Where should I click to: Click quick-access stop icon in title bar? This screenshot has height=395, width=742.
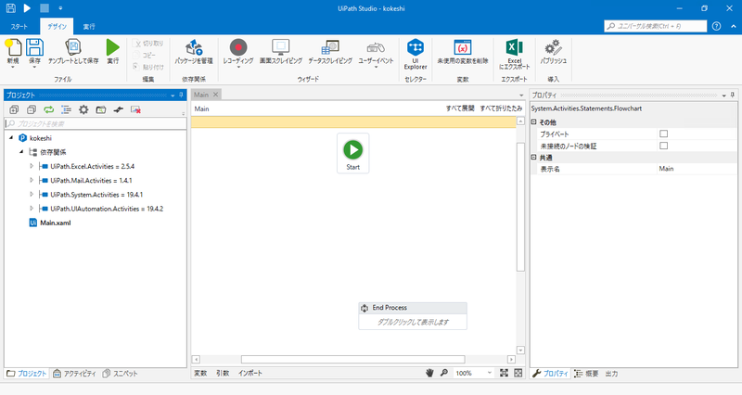tap(44, 8)
